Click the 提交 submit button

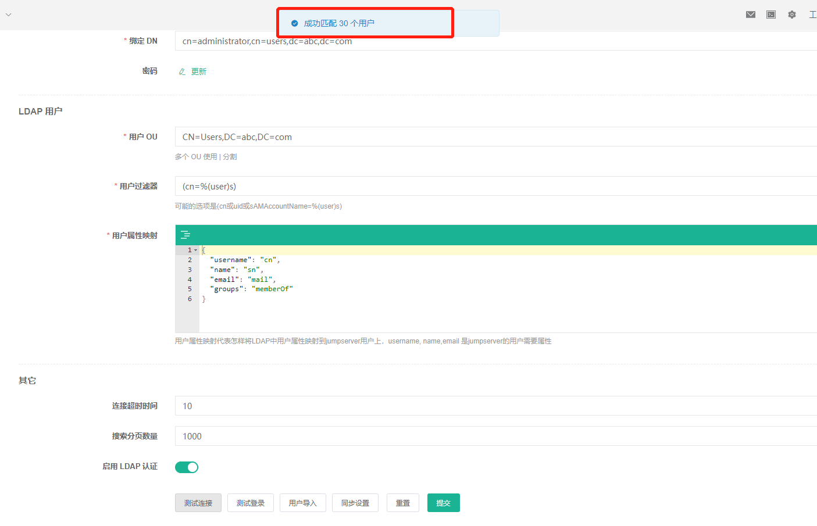pyautogui.click(x=443, y=502)
